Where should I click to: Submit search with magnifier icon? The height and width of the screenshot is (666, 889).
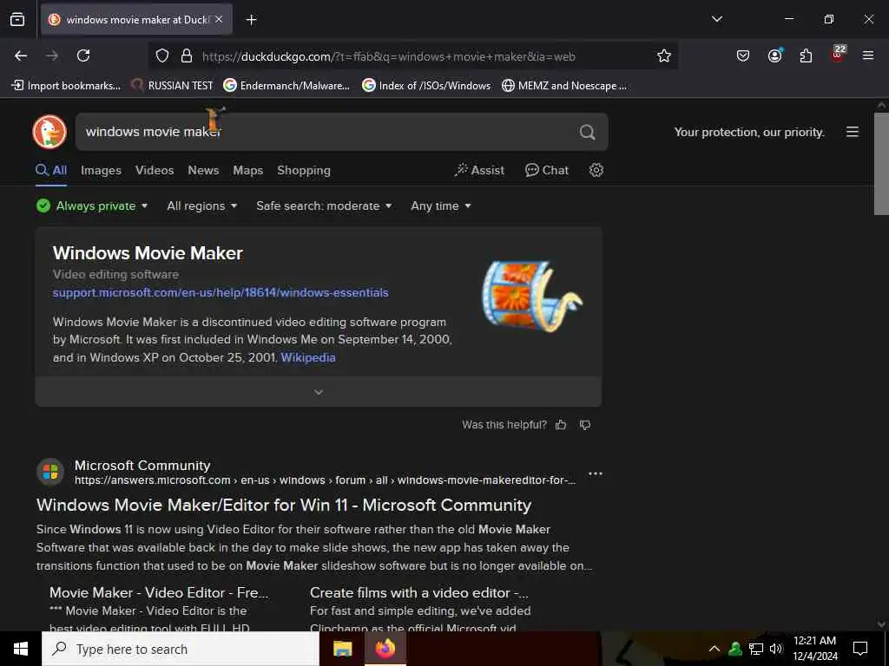point(588,132)
